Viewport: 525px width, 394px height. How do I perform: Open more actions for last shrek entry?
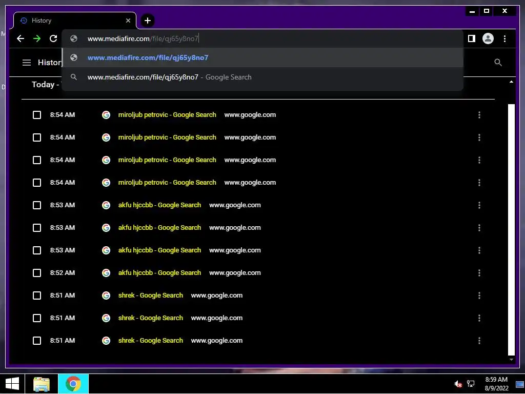click(479, 341)
